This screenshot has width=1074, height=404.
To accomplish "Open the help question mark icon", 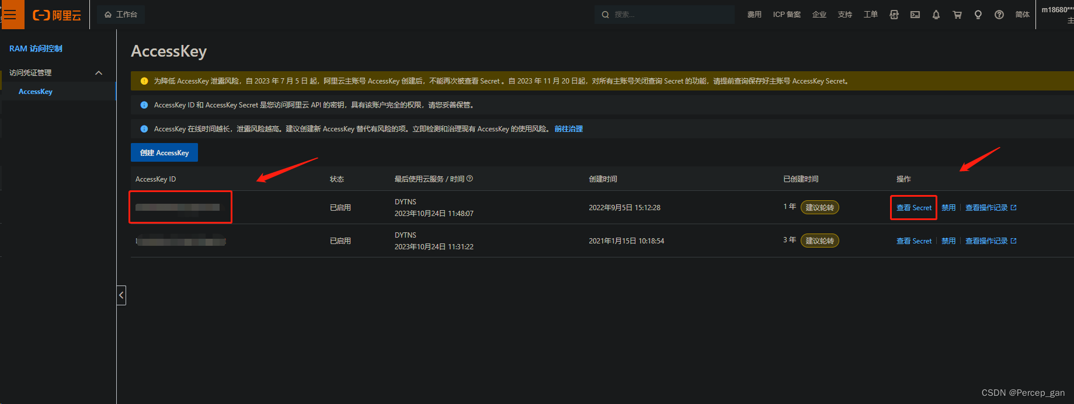I will (999, 15).
